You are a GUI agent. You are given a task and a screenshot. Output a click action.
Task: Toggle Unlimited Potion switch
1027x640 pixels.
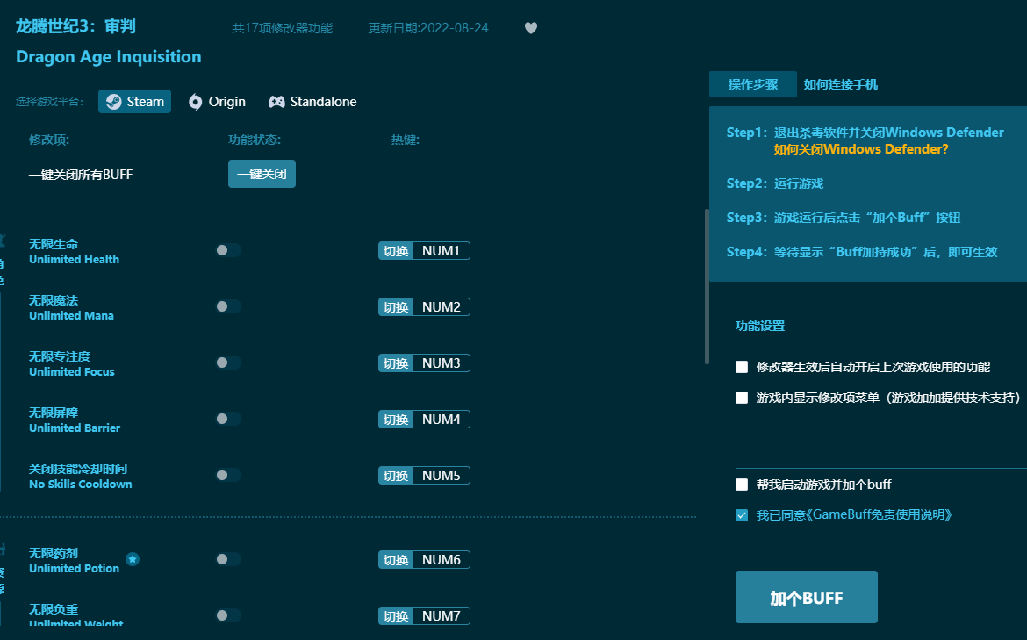tap(228, 559)
